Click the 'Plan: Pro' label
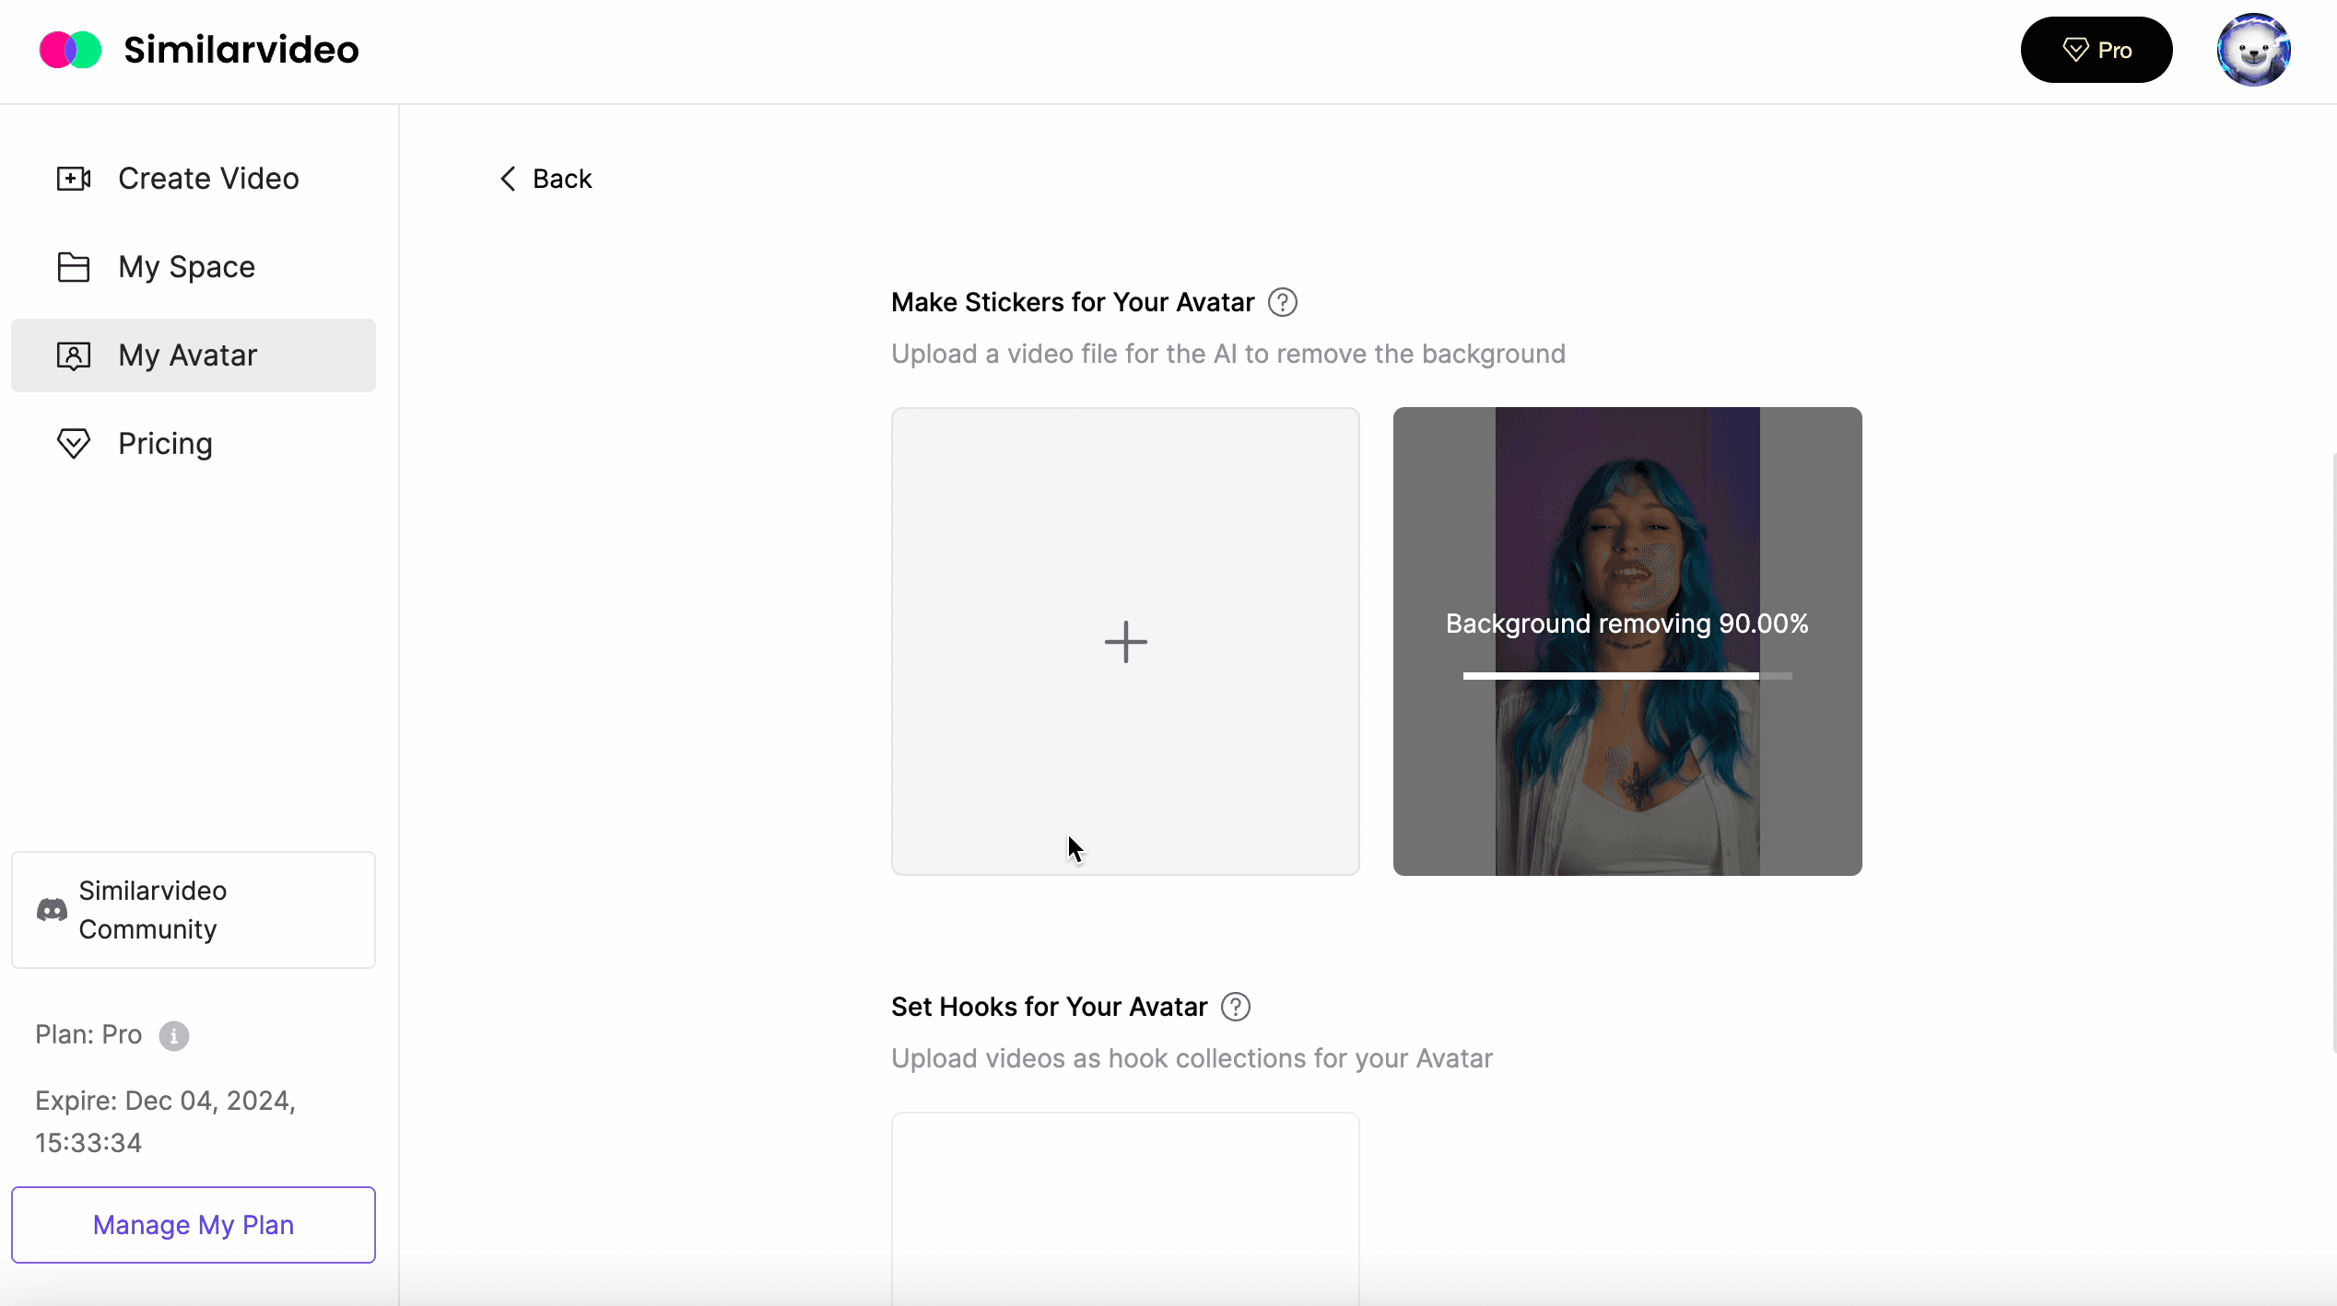The height and width of the screenshot is (1306, 2337). (x=88, y=1034)
